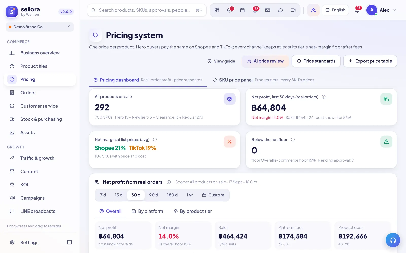Click Export price table button
406x253 pixels.
pos(370,61)
